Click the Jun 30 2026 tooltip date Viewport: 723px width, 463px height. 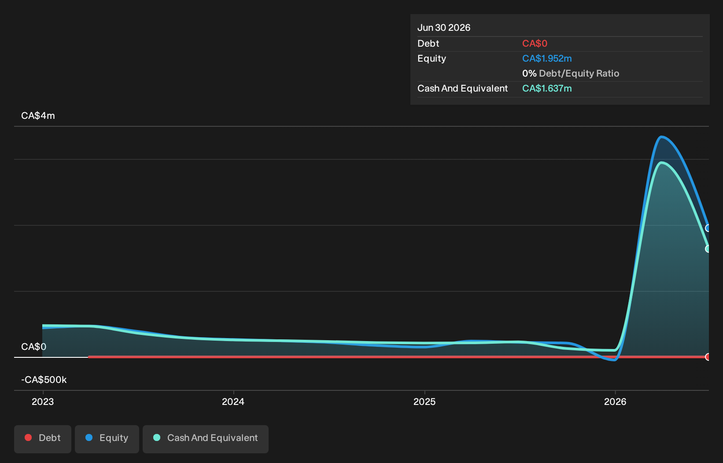444,28
